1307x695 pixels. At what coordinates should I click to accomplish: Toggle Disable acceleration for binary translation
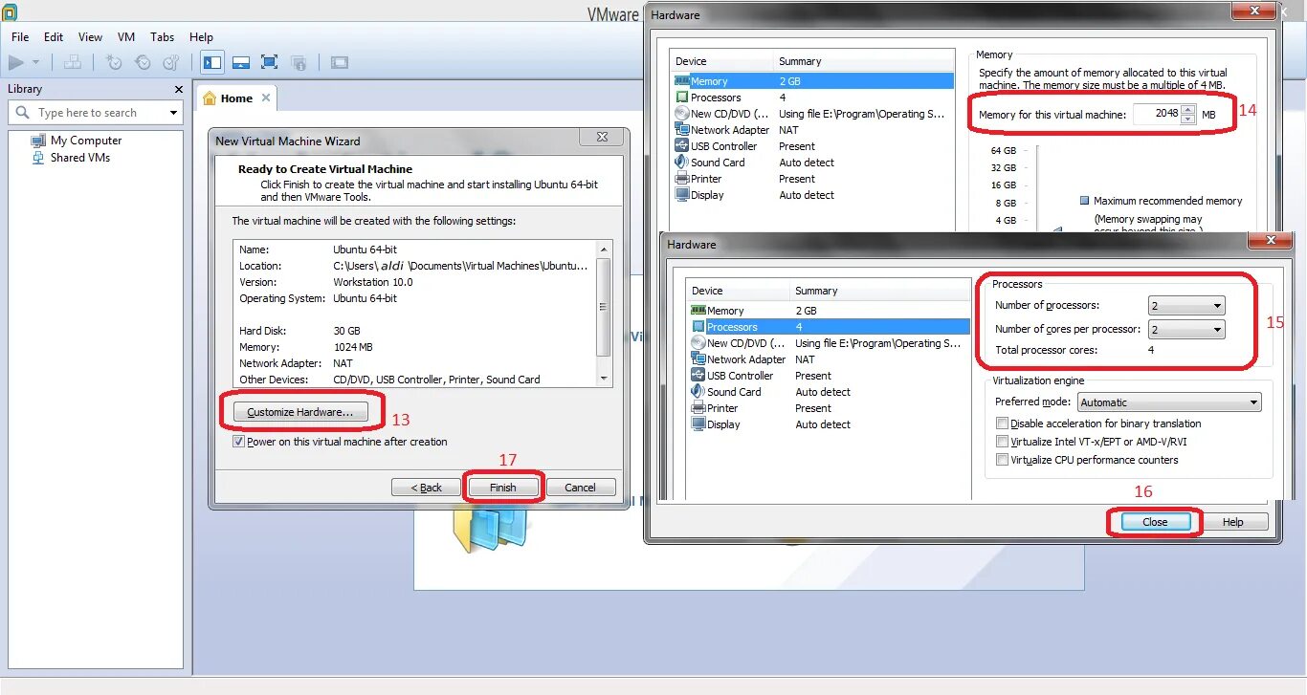coord(1002,424)
